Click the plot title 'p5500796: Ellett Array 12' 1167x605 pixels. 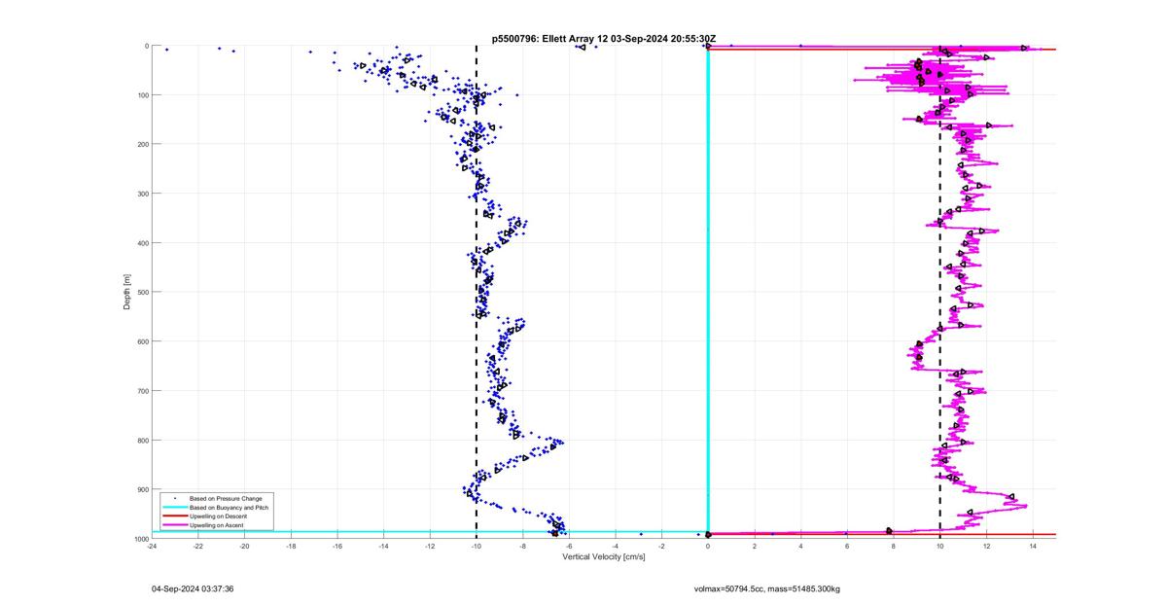pyautogui.click(x=549, y=38)
